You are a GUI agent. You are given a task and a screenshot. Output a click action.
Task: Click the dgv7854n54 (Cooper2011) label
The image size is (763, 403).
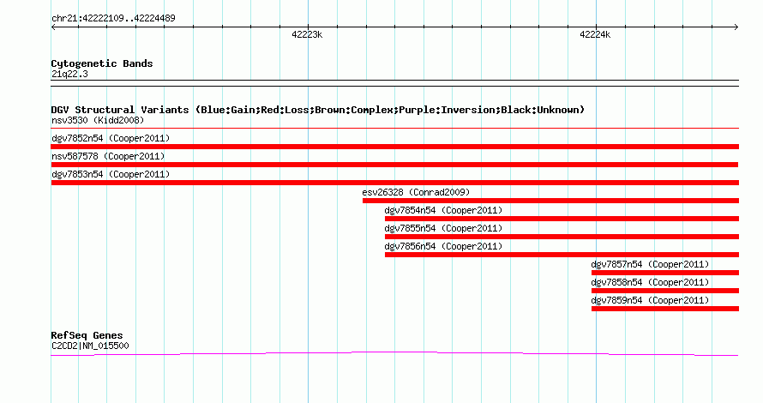click(x=443, y=210)
